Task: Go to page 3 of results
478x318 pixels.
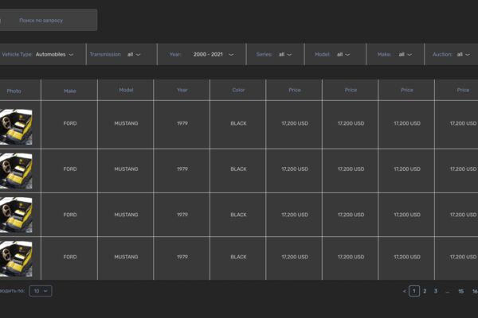Action: coord(436,291)
